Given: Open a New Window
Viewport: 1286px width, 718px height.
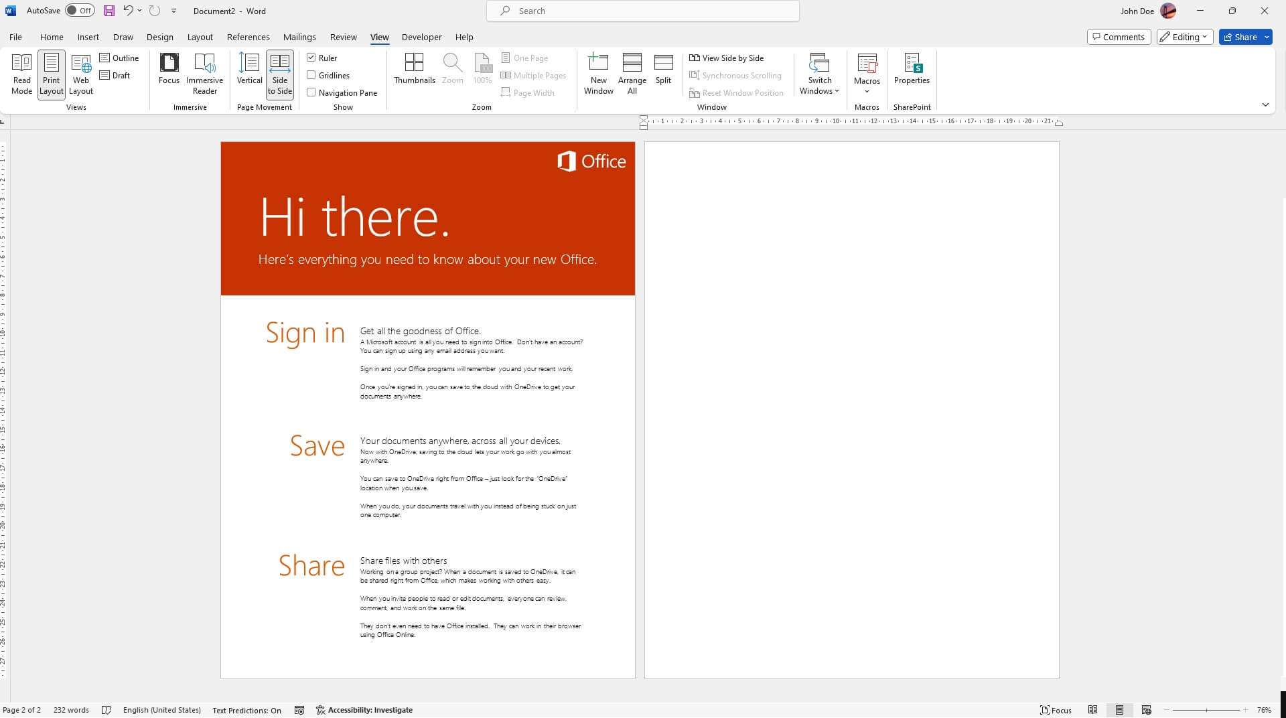Looking at the screenshot, I should click(x=598, y=72).
